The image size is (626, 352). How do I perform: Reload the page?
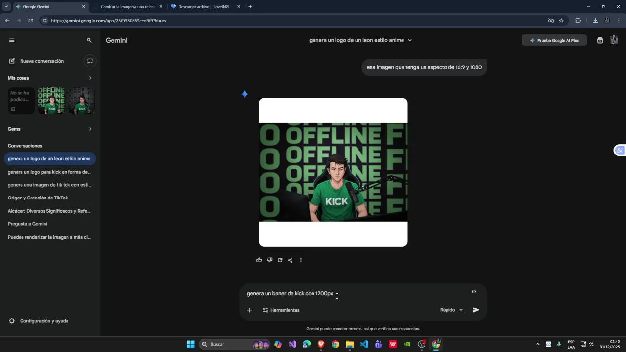click(30, 21)
